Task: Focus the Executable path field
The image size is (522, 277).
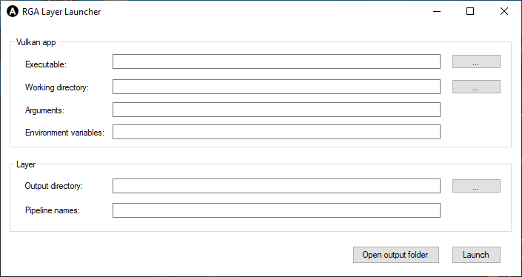Action: coord(276,61)
